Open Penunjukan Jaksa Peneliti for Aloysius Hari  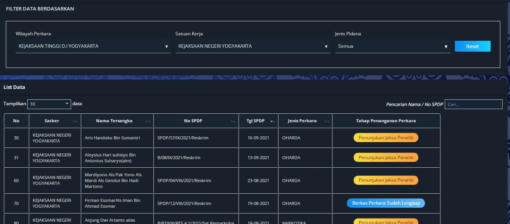tap(386, 157)
